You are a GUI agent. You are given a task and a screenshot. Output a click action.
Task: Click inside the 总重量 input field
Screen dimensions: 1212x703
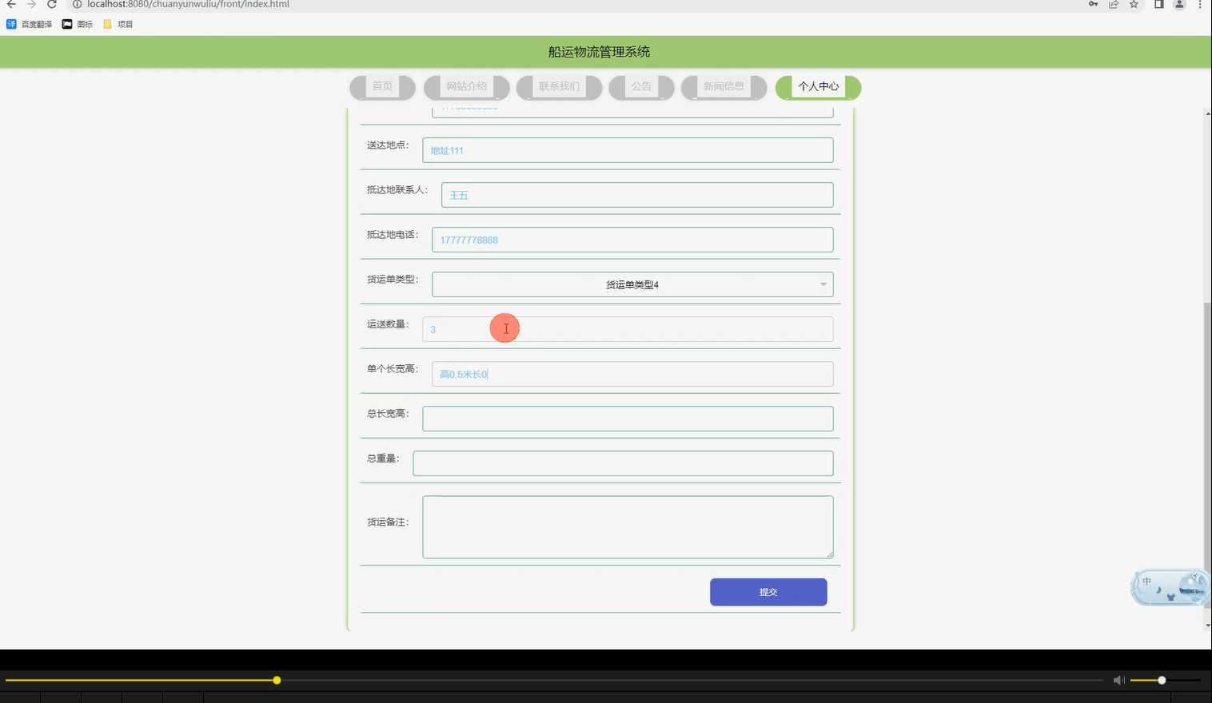622,463
